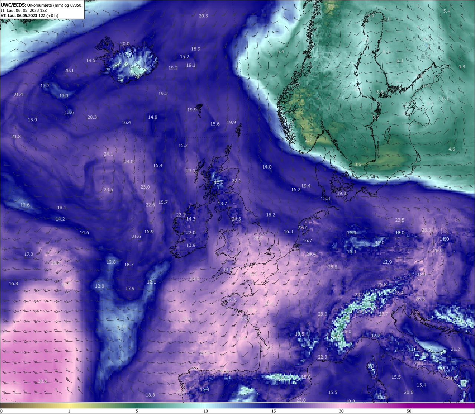Viewport: 475px width, 414px height.
Task: Click the 20.6 value label
Action: pos(409,392)
